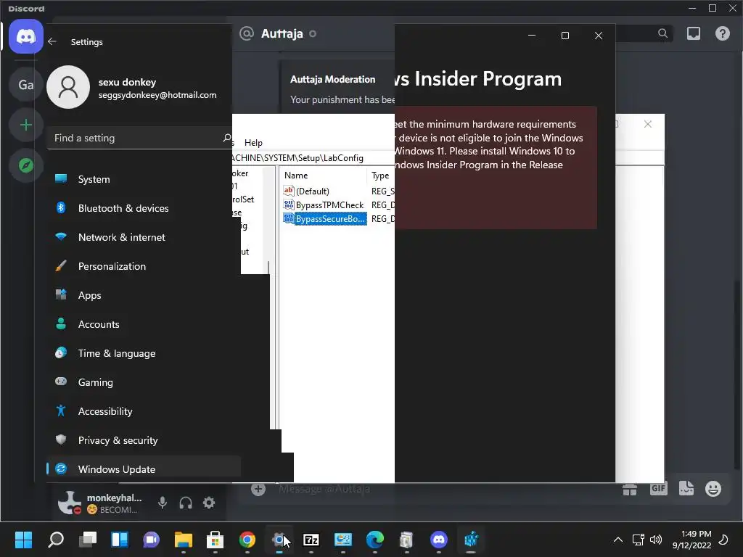Open the Ga server icon in Discord

pyautogui.click(x=26, y=85)
